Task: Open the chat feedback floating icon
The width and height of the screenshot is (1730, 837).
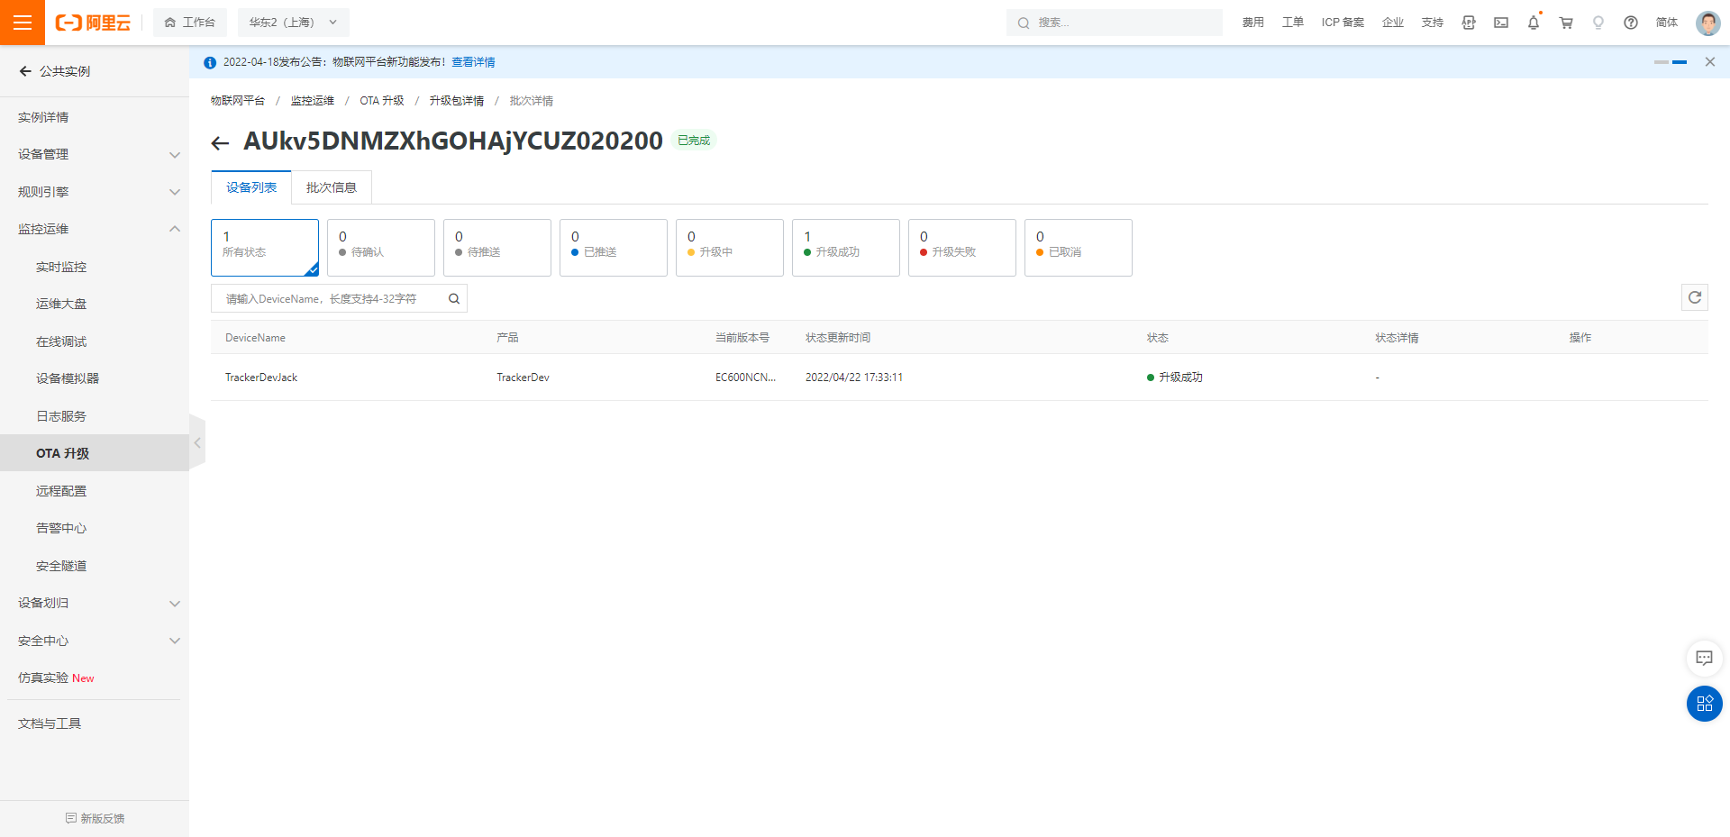Action: click(x=1704, y=658)
